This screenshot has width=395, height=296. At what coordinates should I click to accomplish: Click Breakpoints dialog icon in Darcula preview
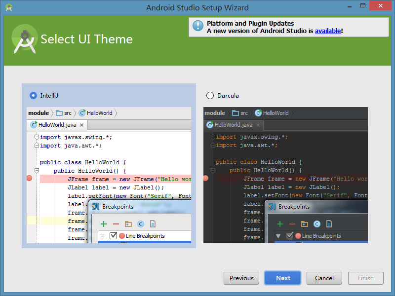coord(272,207)
